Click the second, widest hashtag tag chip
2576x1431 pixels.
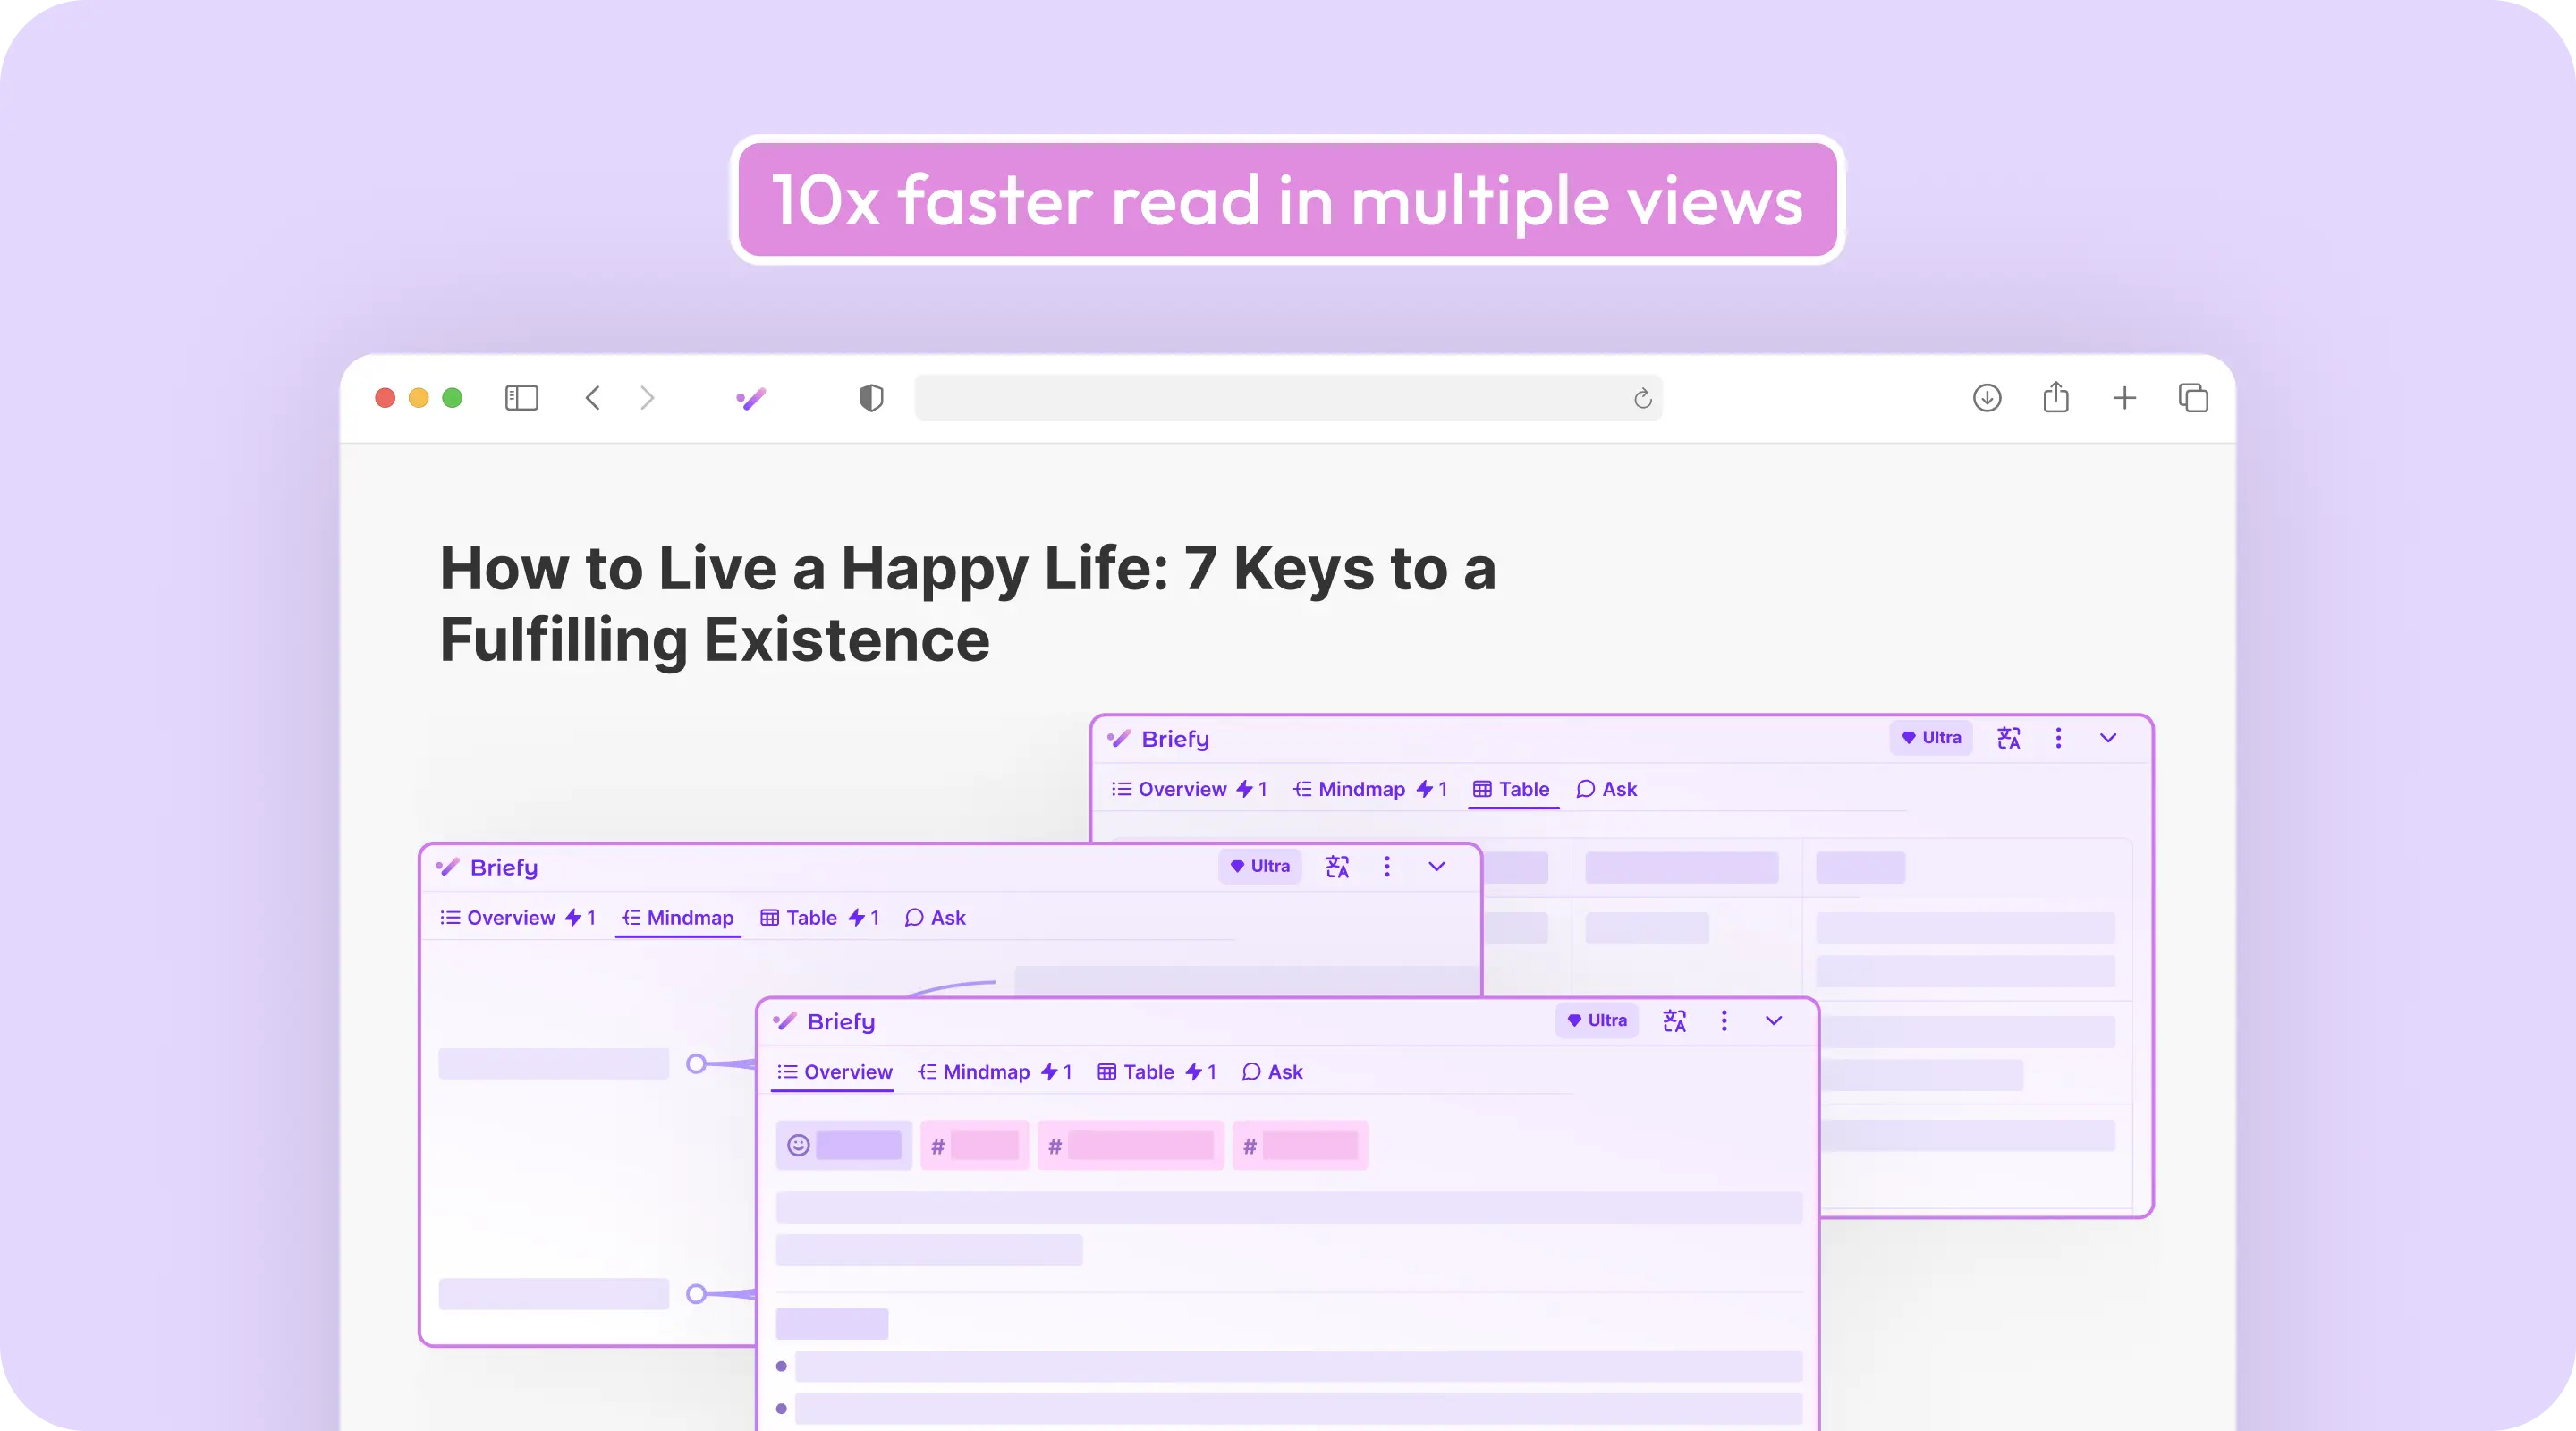[1131, 1145]
